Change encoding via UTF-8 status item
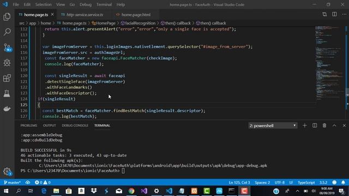 280,182
